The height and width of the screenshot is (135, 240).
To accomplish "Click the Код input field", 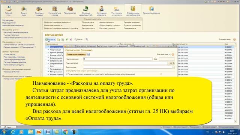I will 166,59.
